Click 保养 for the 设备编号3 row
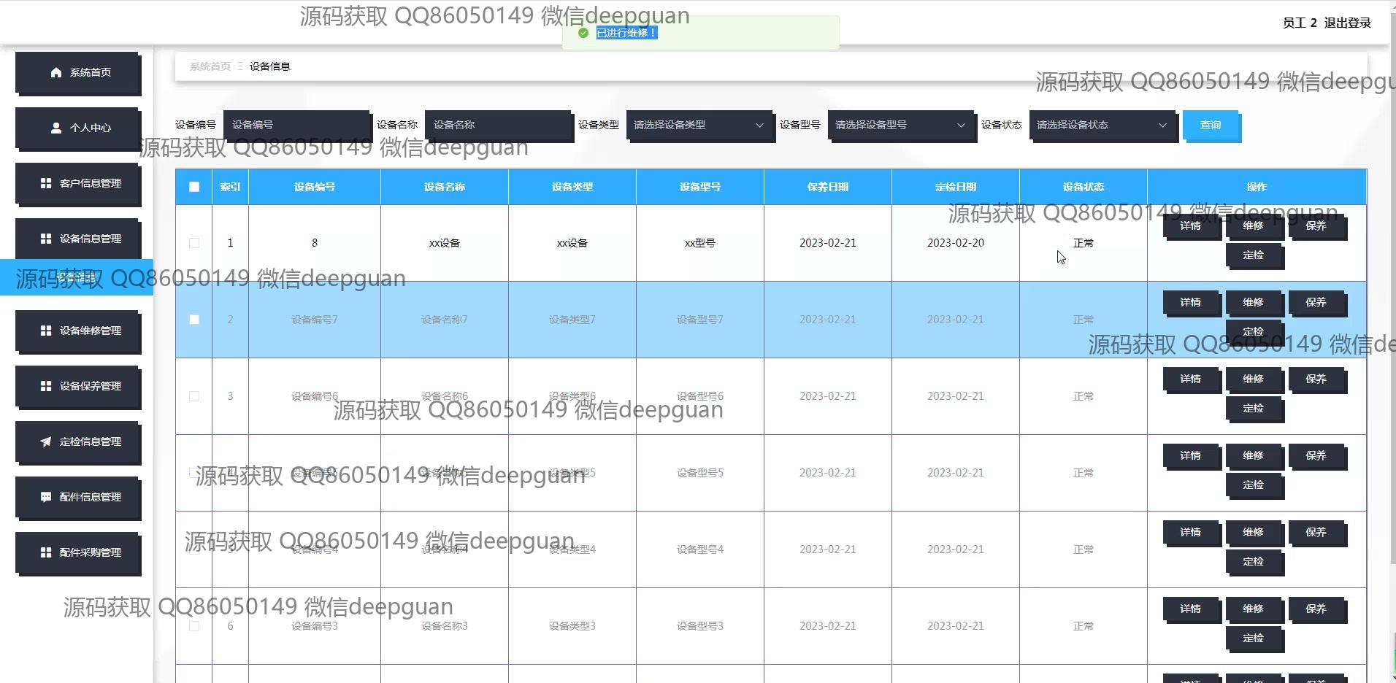 [x=1316, y=609]
